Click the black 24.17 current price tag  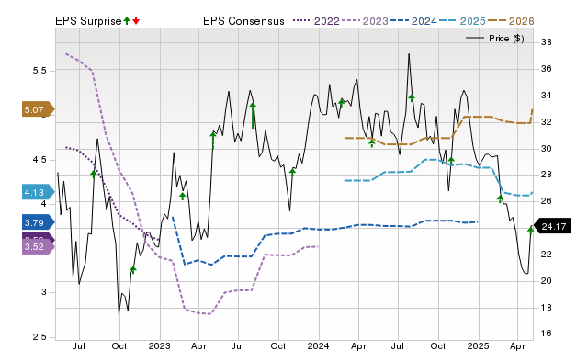pos(552,226)
